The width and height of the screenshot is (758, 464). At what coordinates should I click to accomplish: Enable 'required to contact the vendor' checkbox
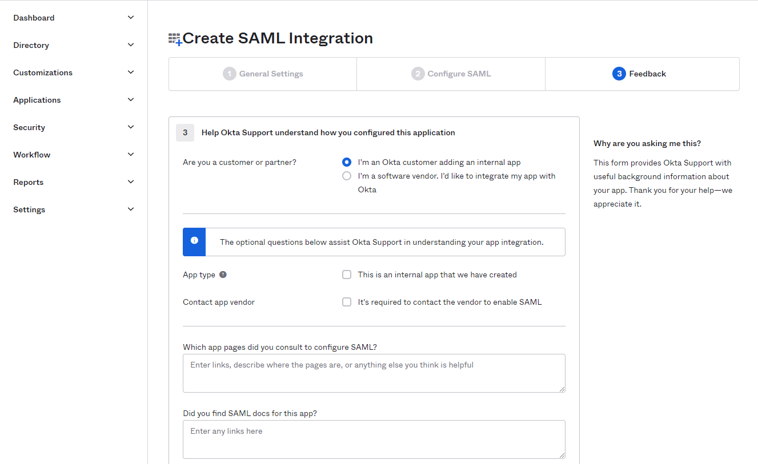pos(347,302)
